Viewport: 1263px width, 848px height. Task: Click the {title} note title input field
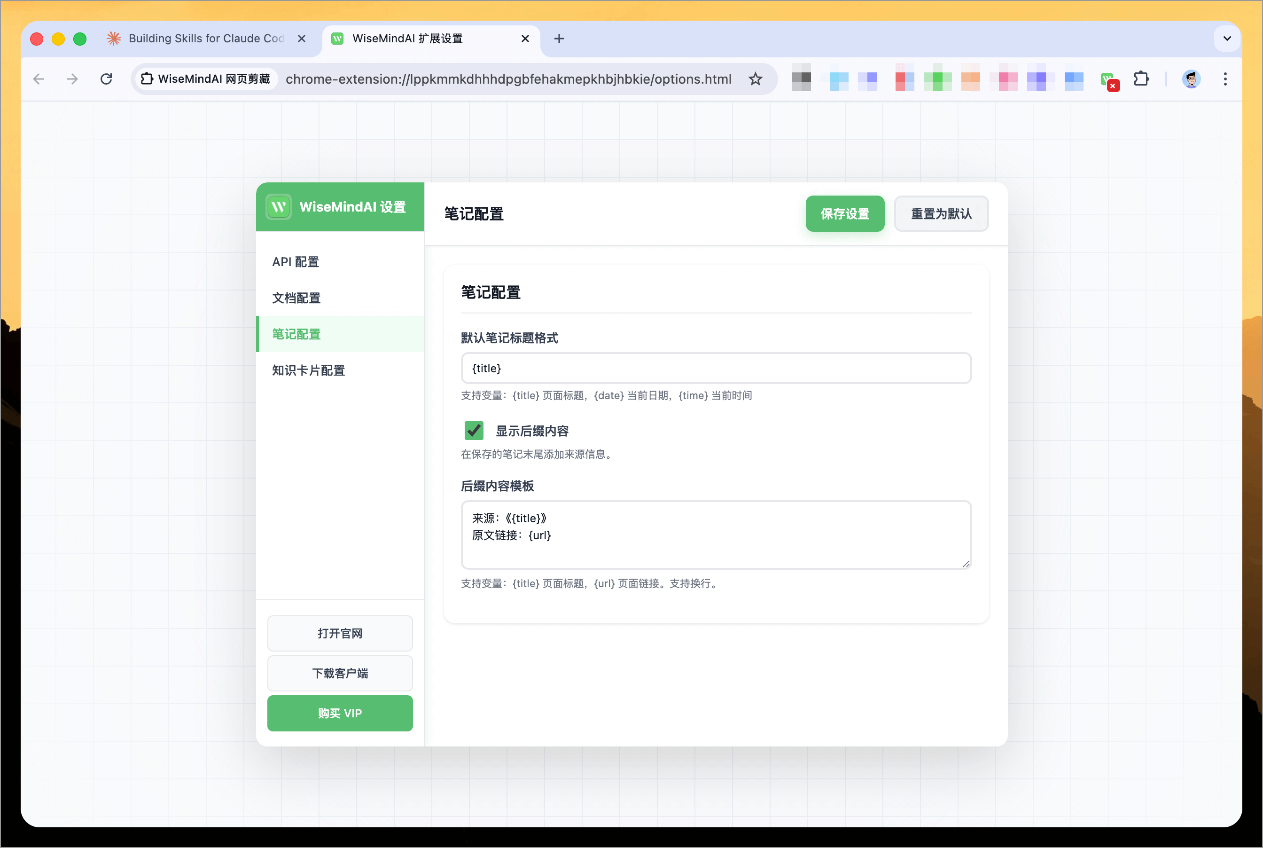coord(716,368)
